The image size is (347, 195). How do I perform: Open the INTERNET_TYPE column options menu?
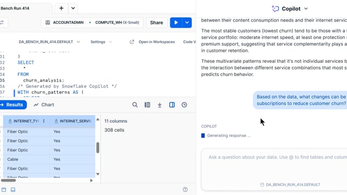(44, 121)
